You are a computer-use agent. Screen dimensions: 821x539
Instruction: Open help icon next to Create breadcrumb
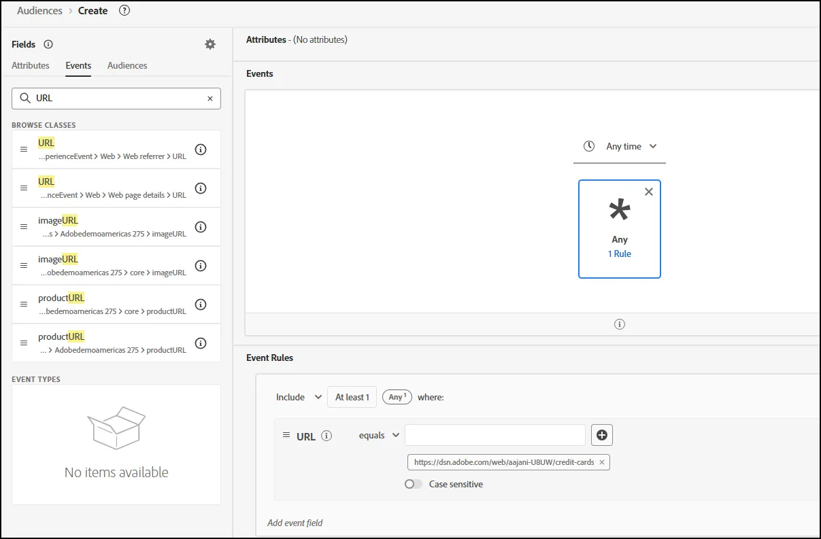click(124, 10)
